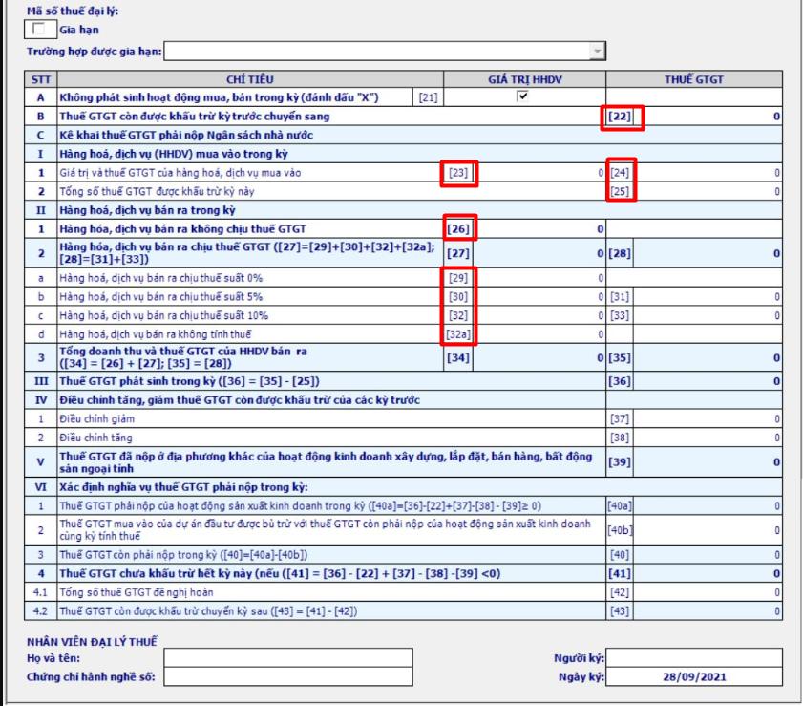This screenshot has width=803, height=706.
Task: Click the [22] carried-forward VAT value field
Action: click(x=708, y=117)
